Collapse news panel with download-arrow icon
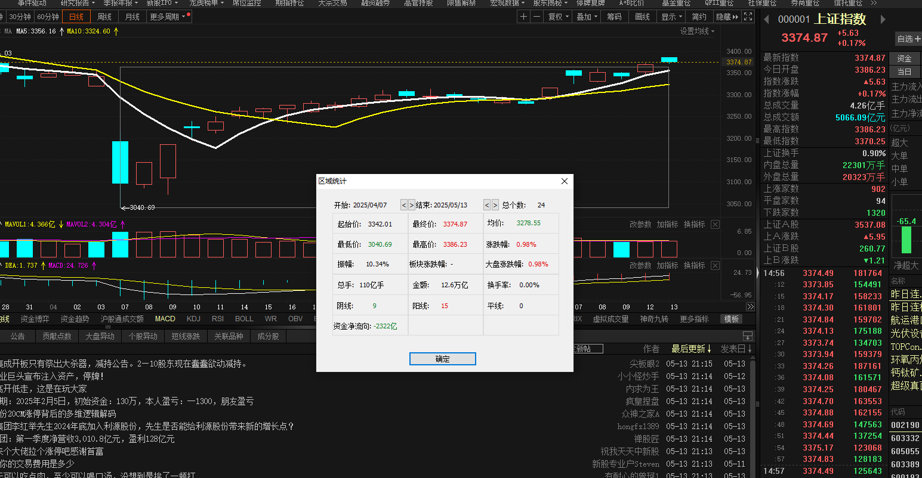The width and height of the screenshot is (922, 478). pos(748,336)
